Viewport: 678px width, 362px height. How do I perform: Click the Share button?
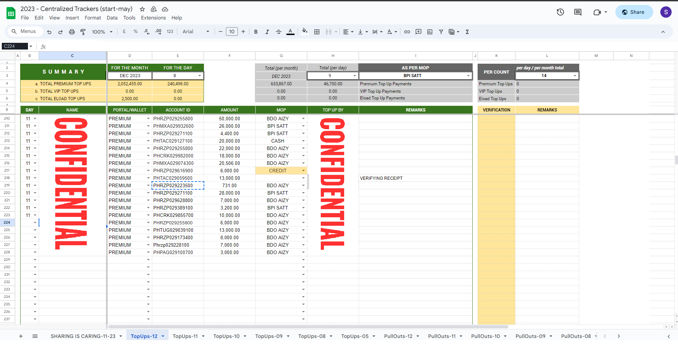pos(634,12)
